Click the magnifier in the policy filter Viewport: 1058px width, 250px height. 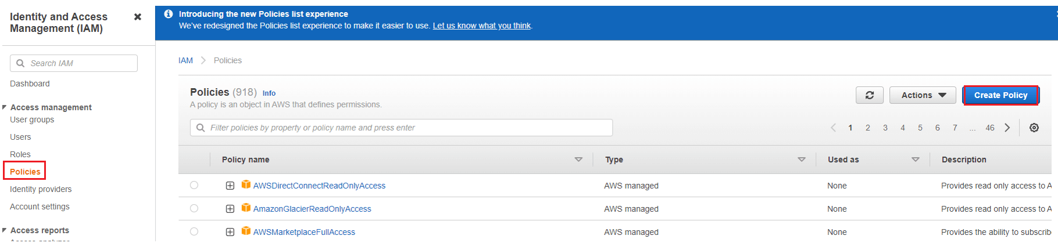tap(201, 128)
